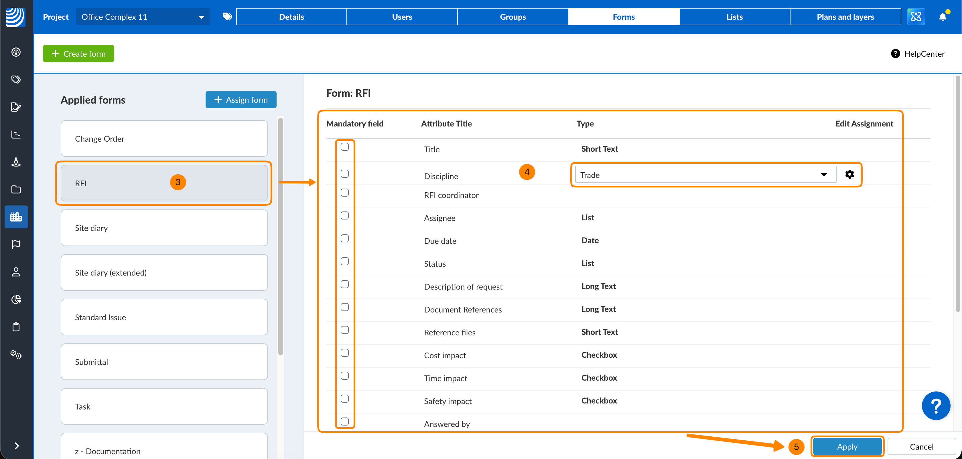The image size is (962, 459).
Task: Click the flag icon in left sidebar
Action: [x=16, y=244]
